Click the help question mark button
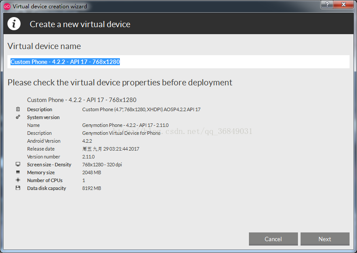357x253 pixels. point(327,4)
